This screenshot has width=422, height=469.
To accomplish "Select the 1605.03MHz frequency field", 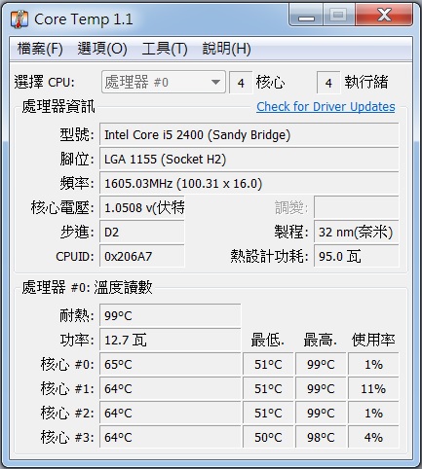I will coord(249,184).
